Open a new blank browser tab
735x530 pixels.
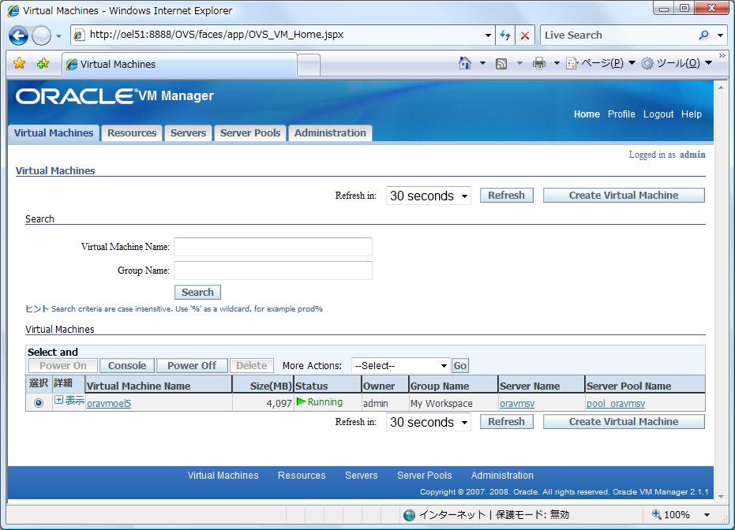[x=309, y=65]
